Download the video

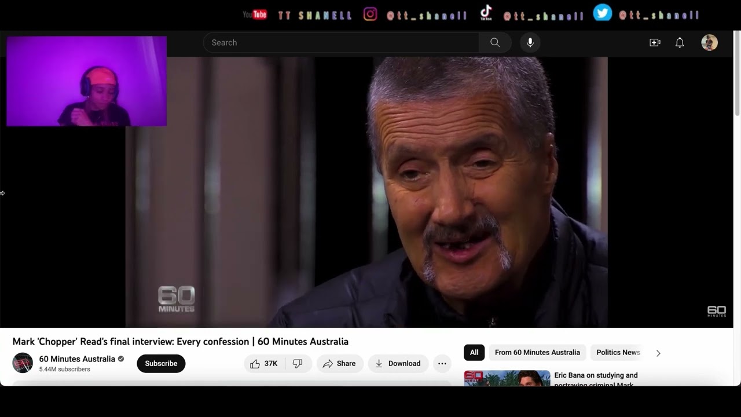398,364
